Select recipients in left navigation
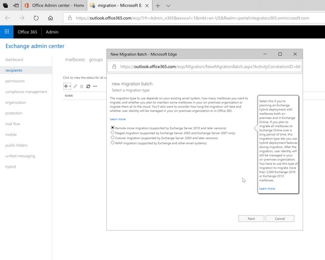 (14, 70)
